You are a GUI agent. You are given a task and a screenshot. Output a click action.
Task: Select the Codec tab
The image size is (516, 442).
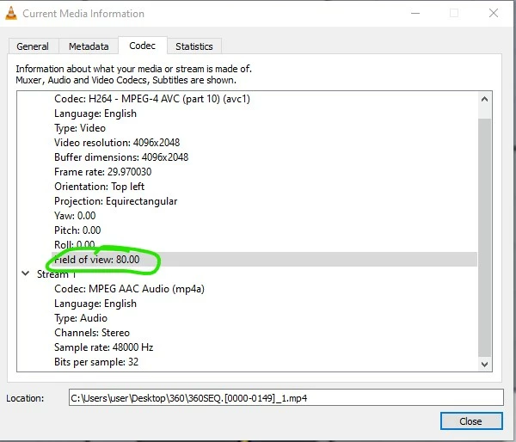[142, 46]
